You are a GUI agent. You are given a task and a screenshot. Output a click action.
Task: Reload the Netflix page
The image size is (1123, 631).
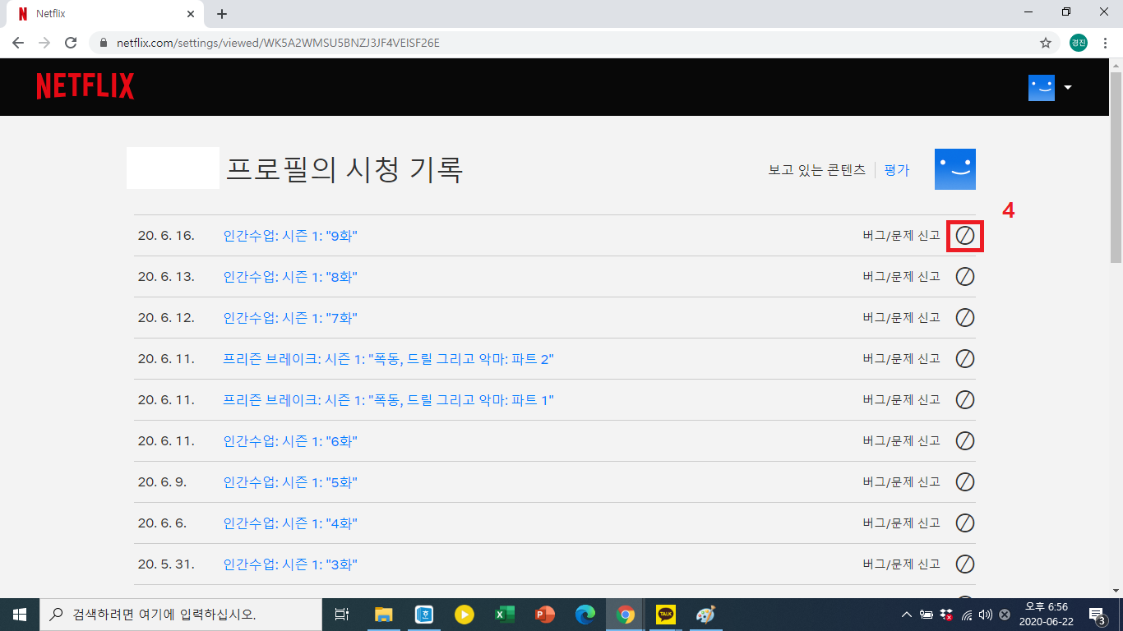71,43
